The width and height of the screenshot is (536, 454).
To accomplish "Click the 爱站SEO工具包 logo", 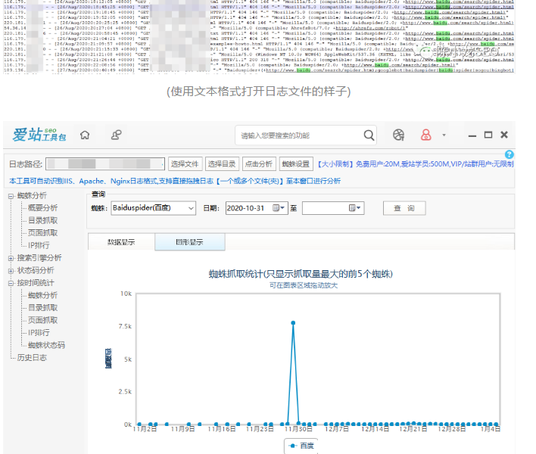I will tap(39, 135).
